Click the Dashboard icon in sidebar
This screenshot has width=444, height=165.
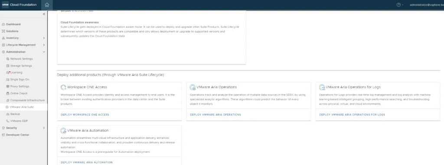[3, 24]
